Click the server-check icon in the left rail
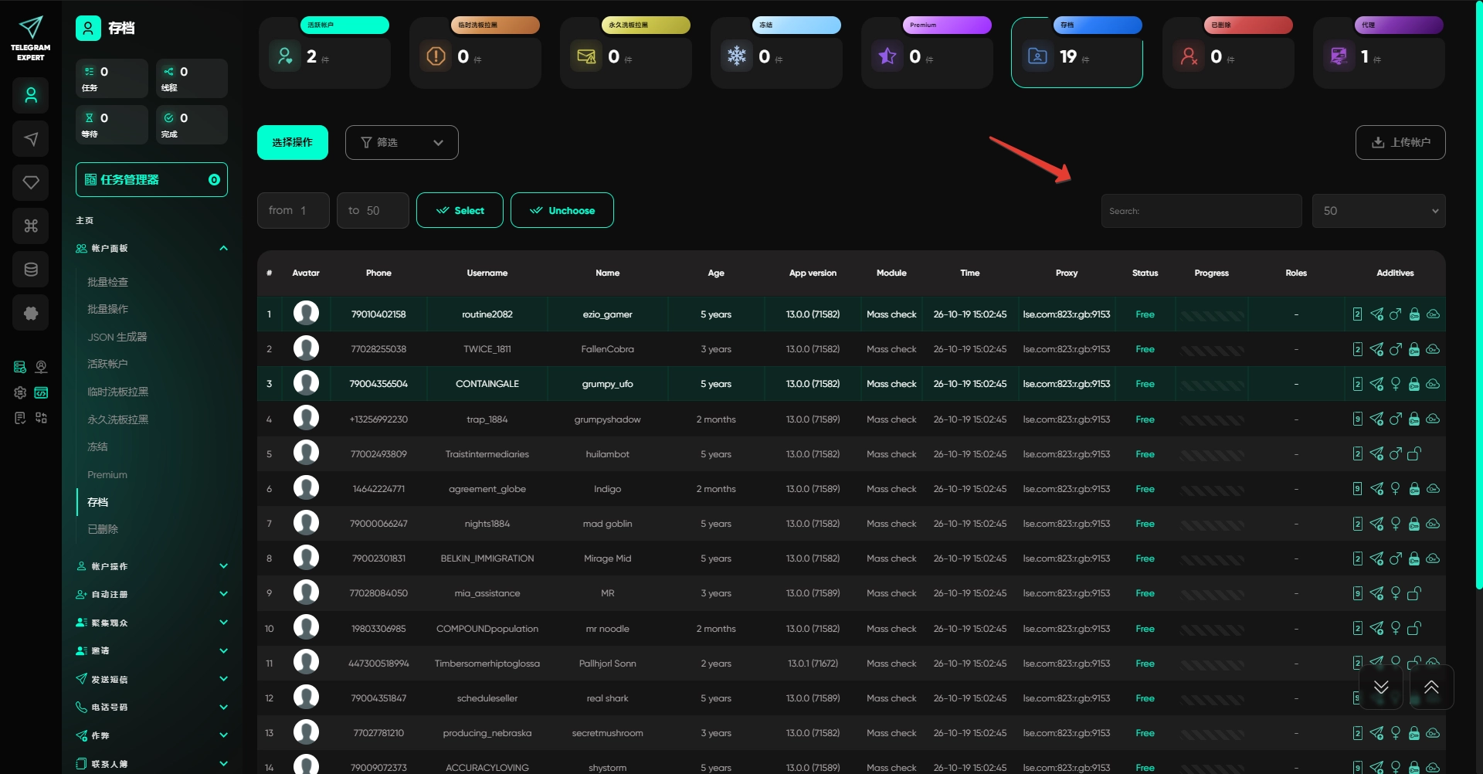This screenshot has width=1483, height=774. click(x=20, y=367)
